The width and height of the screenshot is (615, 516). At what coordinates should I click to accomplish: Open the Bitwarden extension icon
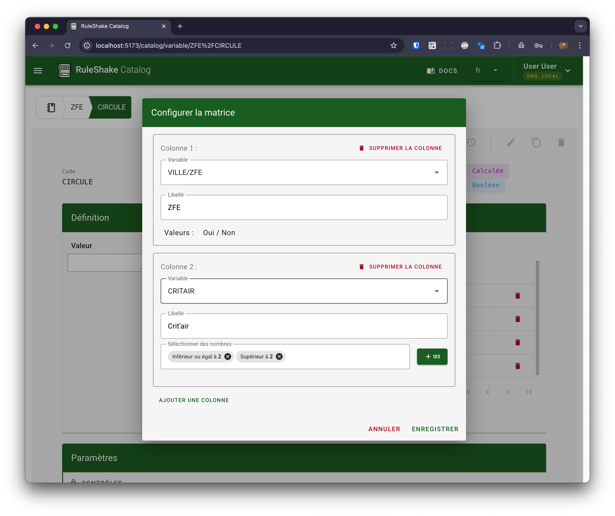pyautogui.click(x=416, y=45)
